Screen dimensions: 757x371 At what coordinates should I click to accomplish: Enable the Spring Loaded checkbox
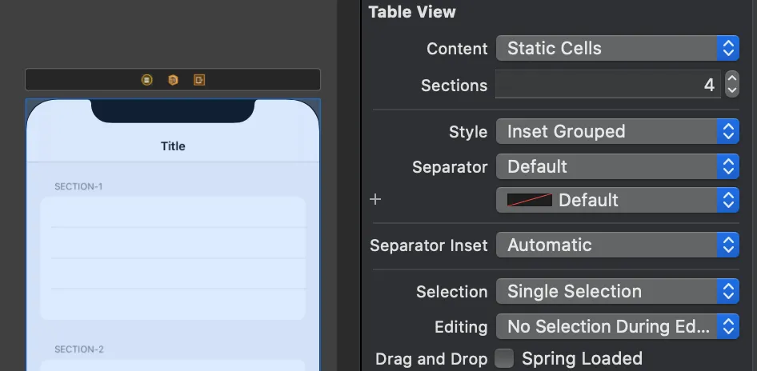pyautogui.click(x=504, y=358)
